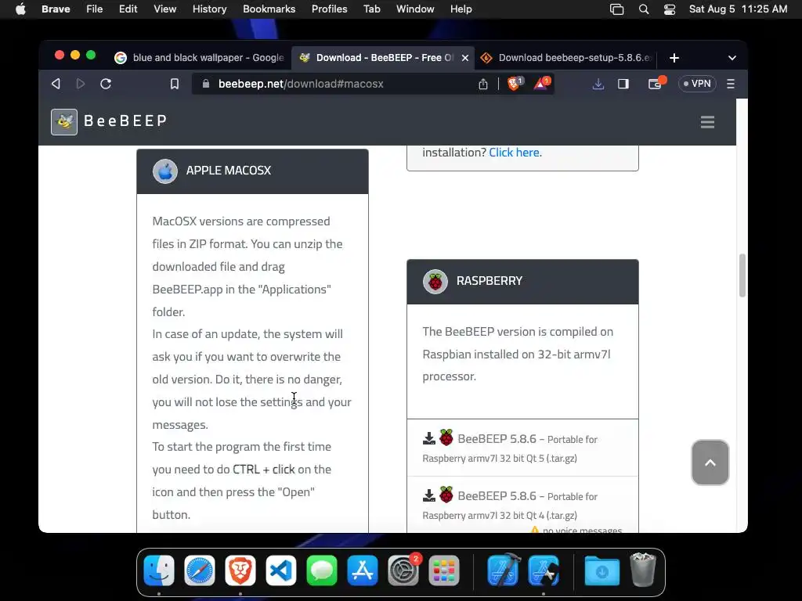Open Brave's main hamburger menu

coord(731,84)
